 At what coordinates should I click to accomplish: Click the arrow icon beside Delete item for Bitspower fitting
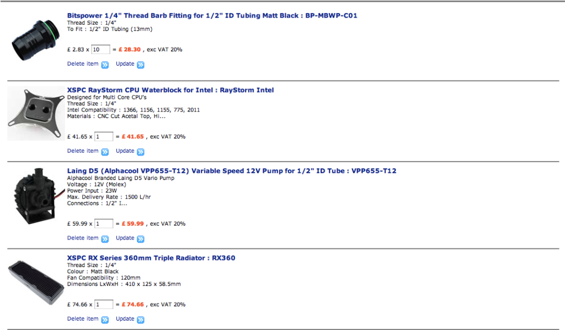(105, 65)
